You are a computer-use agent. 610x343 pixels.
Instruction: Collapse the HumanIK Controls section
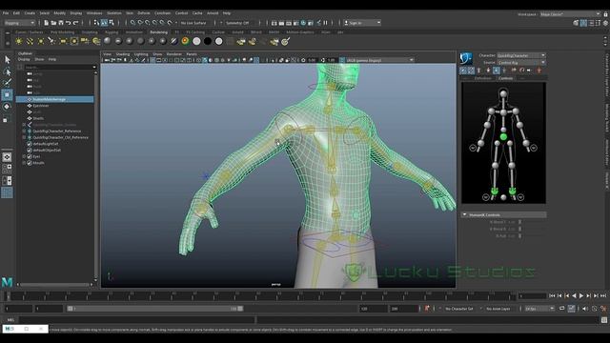(x=464, y=214)
